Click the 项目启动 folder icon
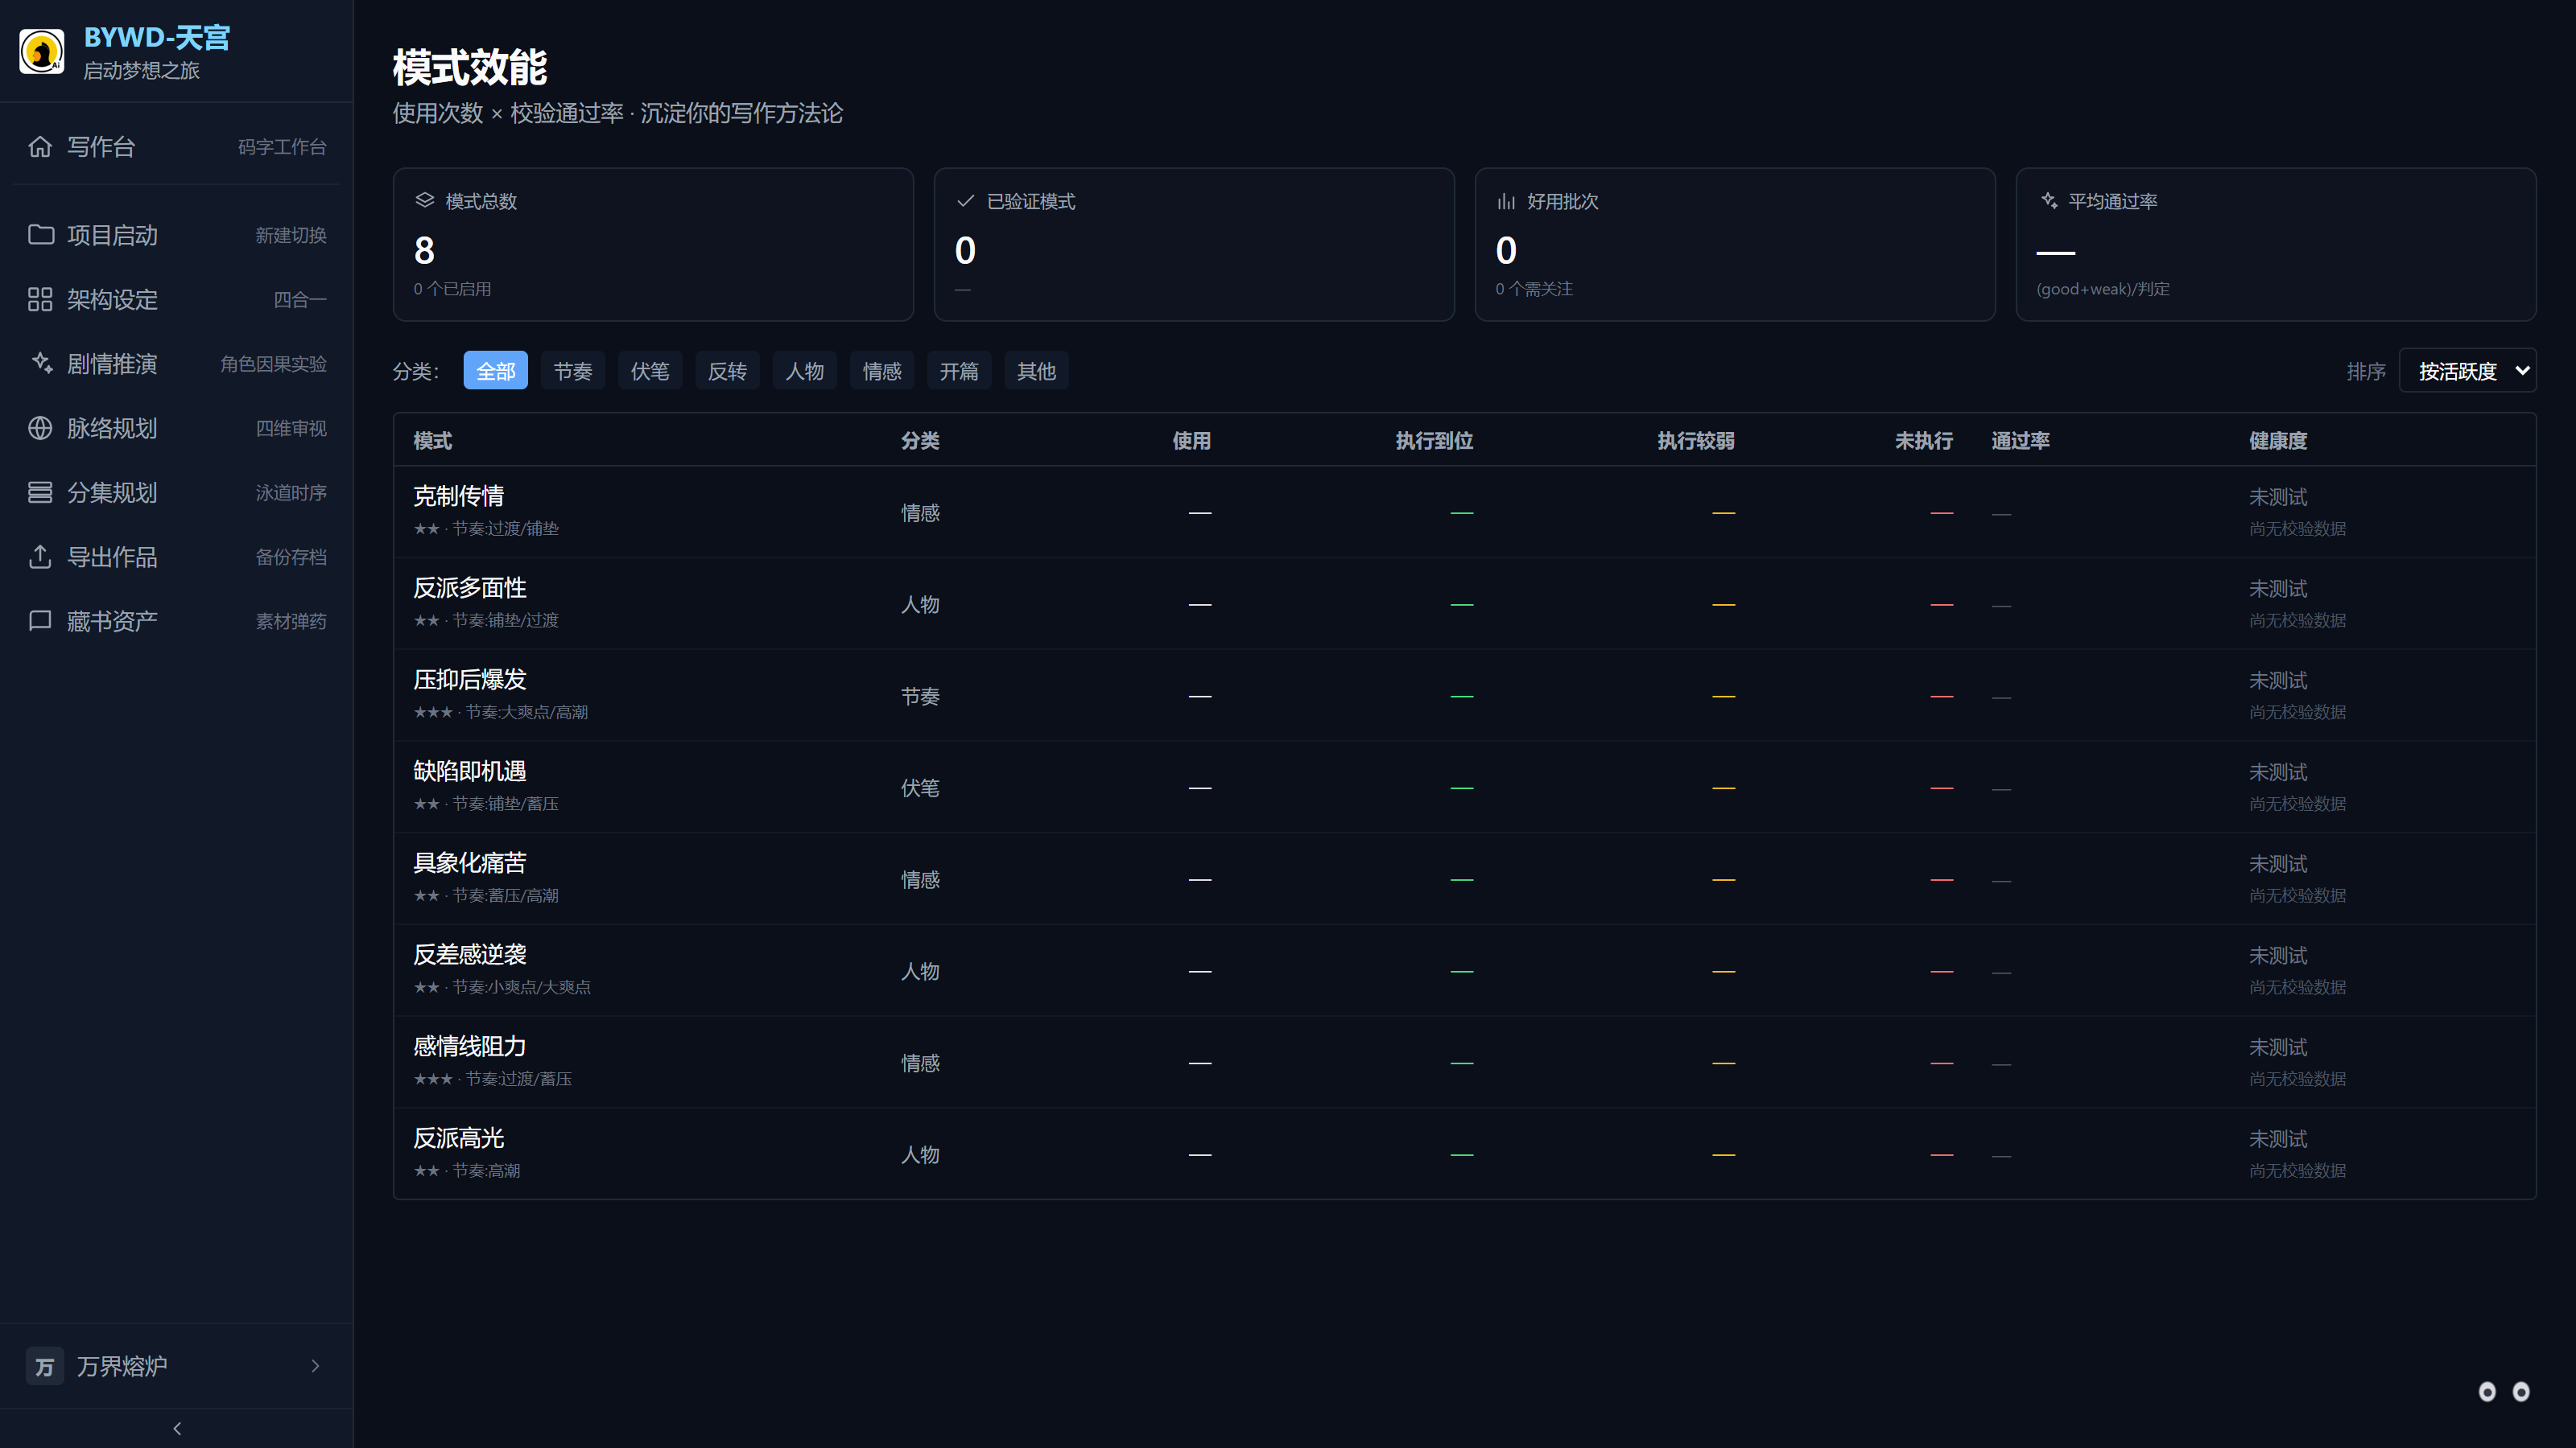This screenshot has height=1448, width=2576. tap(40, 235)
